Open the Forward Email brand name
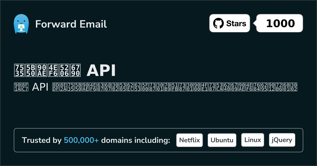This screenshot has width=317, height=166. pyautogui.click(x=71, y=24)
